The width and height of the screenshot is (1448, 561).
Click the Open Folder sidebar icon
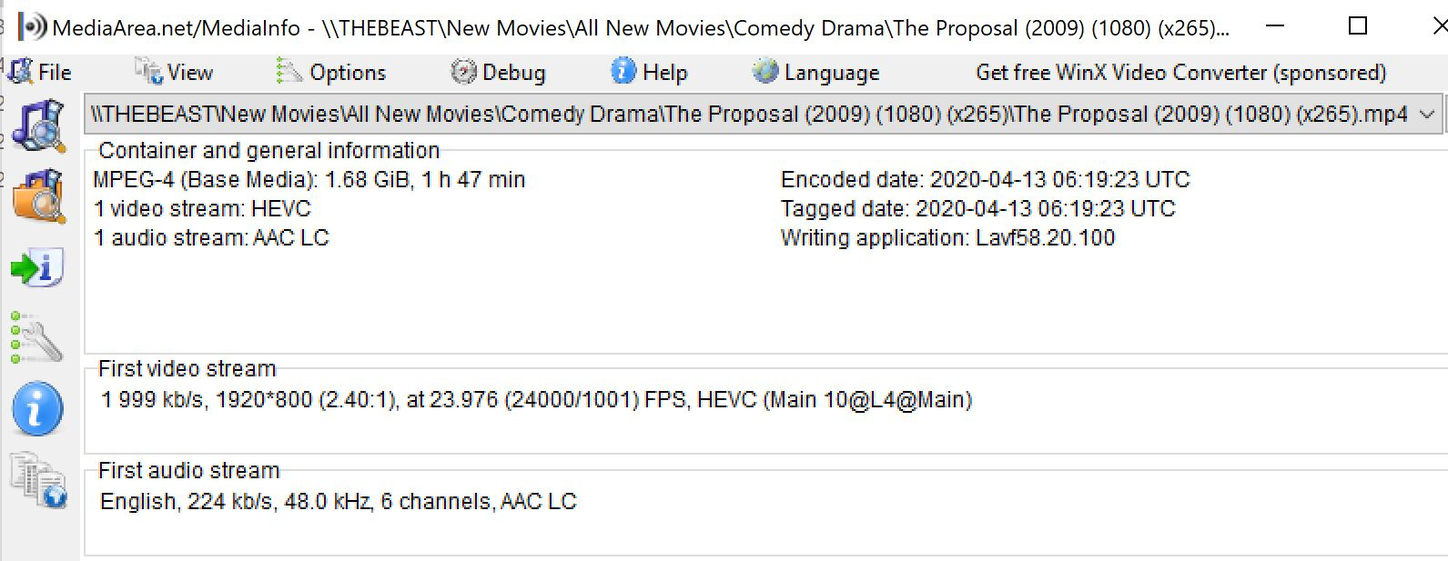pos(38,195)
